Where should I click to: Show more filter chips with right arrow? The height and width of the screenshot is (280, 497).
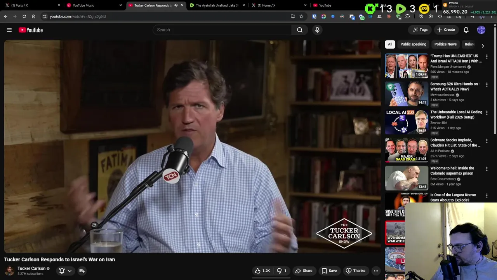coord(483,45)
